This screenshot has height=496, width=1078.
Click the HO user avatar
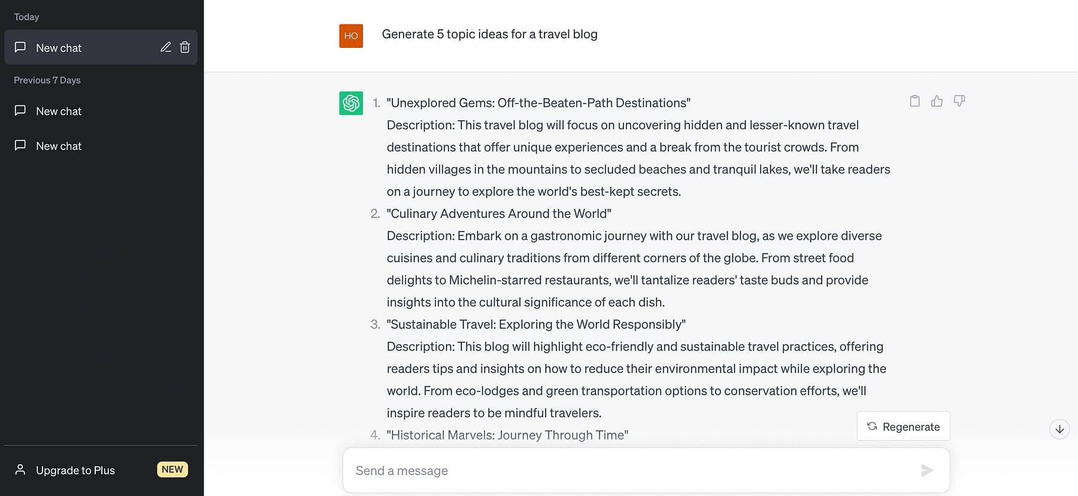[351, 36]
